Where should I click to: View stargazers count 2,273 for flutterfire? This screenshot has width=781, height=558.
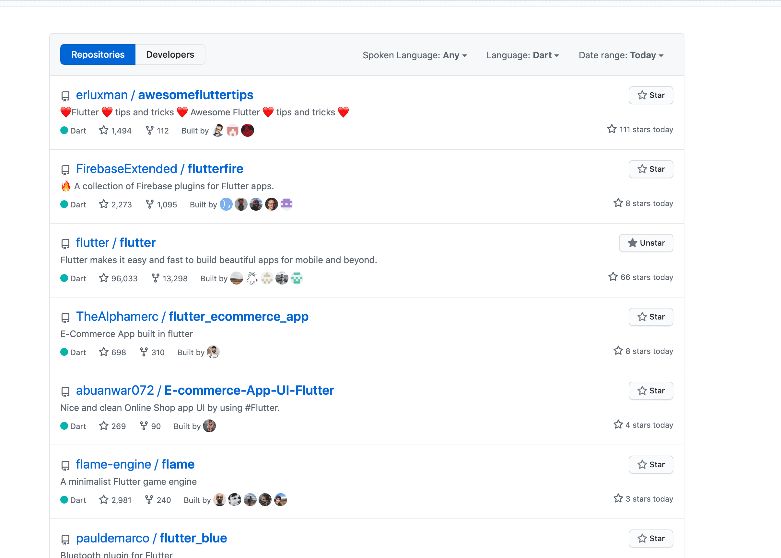click(x=115, y=204)
